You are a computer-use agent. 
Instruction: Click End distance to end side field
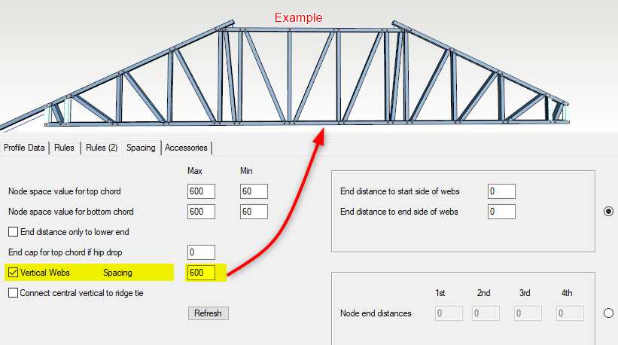coord(501,212)
